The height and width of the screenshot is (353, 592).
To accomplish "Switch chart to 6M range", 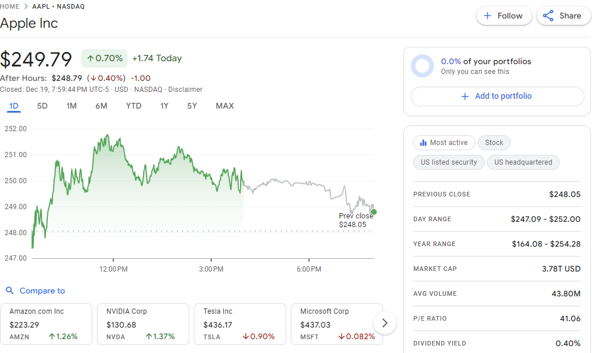I will [101, 106].
